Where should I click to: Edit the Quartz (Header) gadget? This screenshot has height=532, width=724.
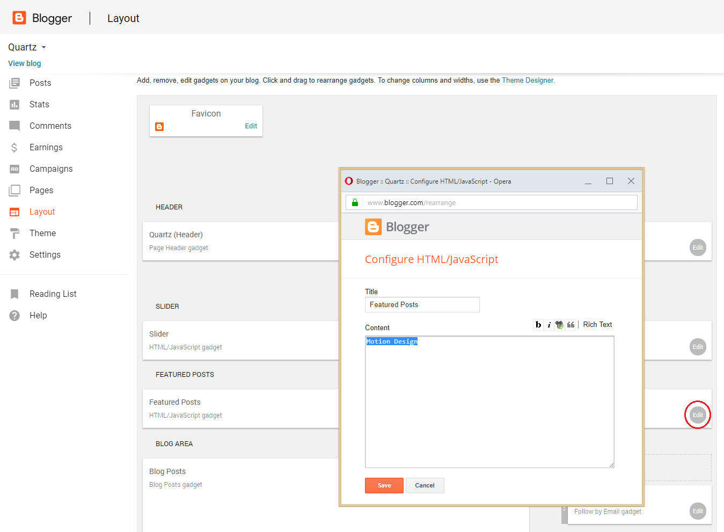tap(698, 247)
